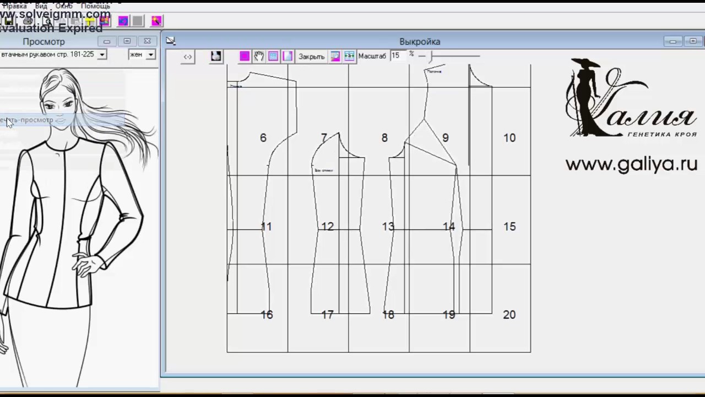Screen dimensions: 705x397
Task: Click the solid magenta square icon
Action: point(245,56)
